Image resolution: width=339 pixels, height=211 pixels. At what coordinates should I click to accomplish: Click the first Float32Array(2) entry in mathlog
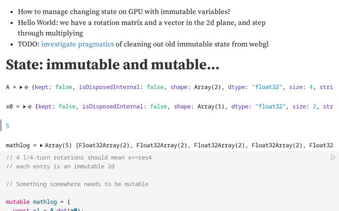tap(104, 146)
